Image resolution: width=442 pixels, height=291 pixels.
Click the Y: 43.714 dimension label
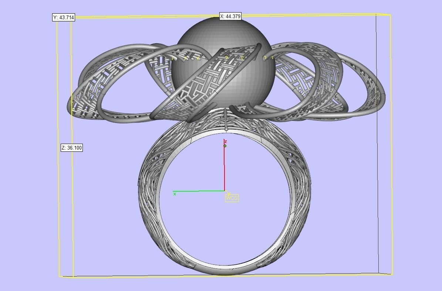click(64, 17)
